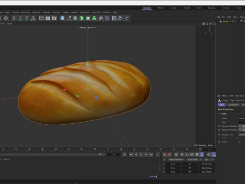Open the Viewport Visibility dropdown

[x=242, y=126]
